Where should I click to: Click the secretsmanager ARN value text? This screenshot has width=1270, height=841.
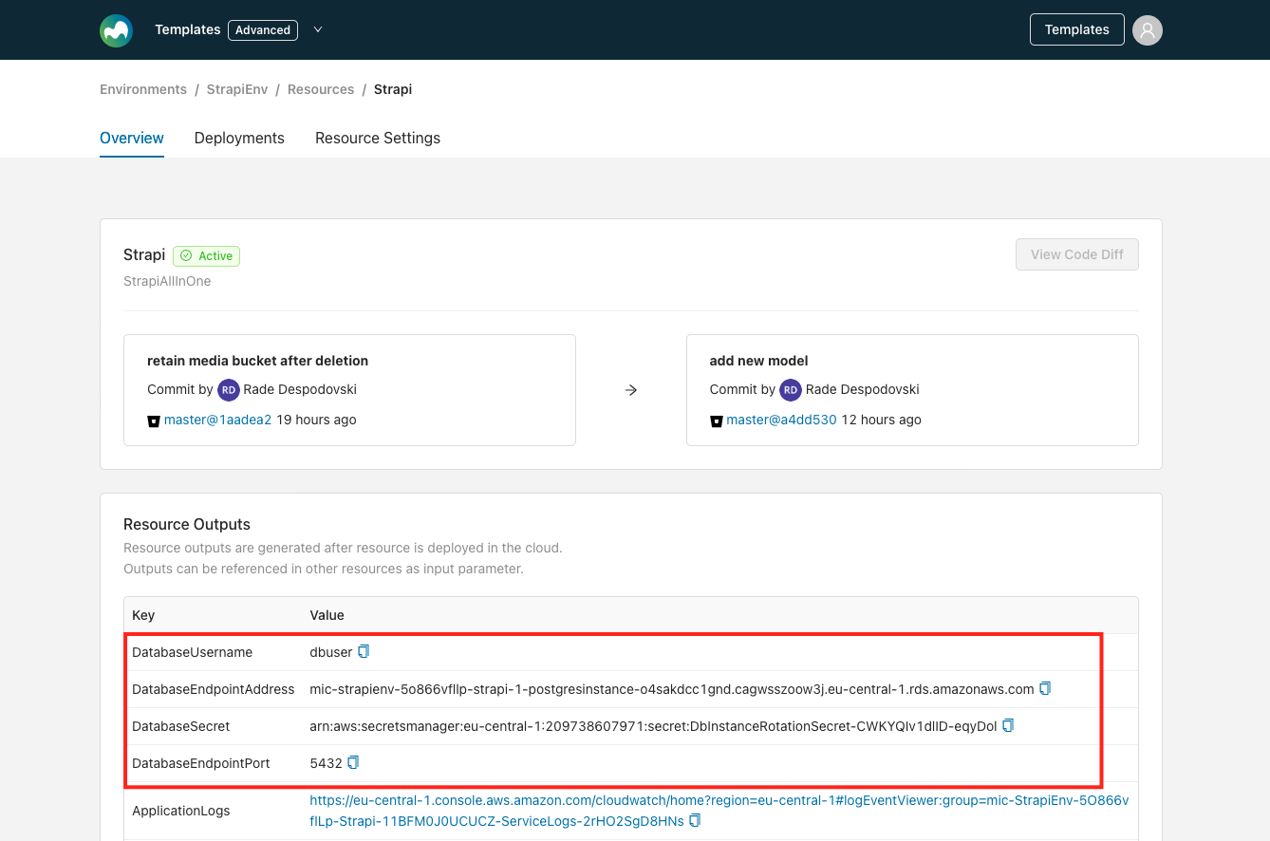click(654, 726)
